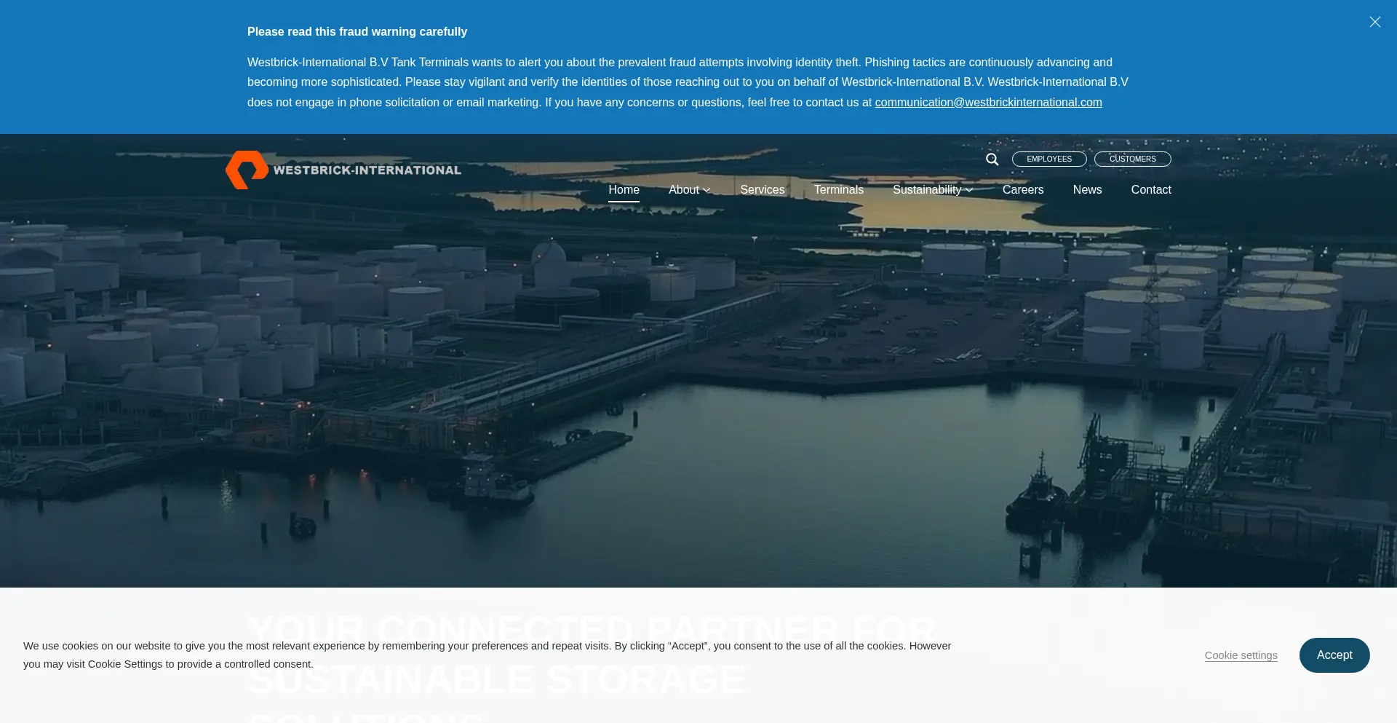Close the fraud warning banner
The width and height of the screenshot is (1397, 723).
click(x=1374, y=22)
